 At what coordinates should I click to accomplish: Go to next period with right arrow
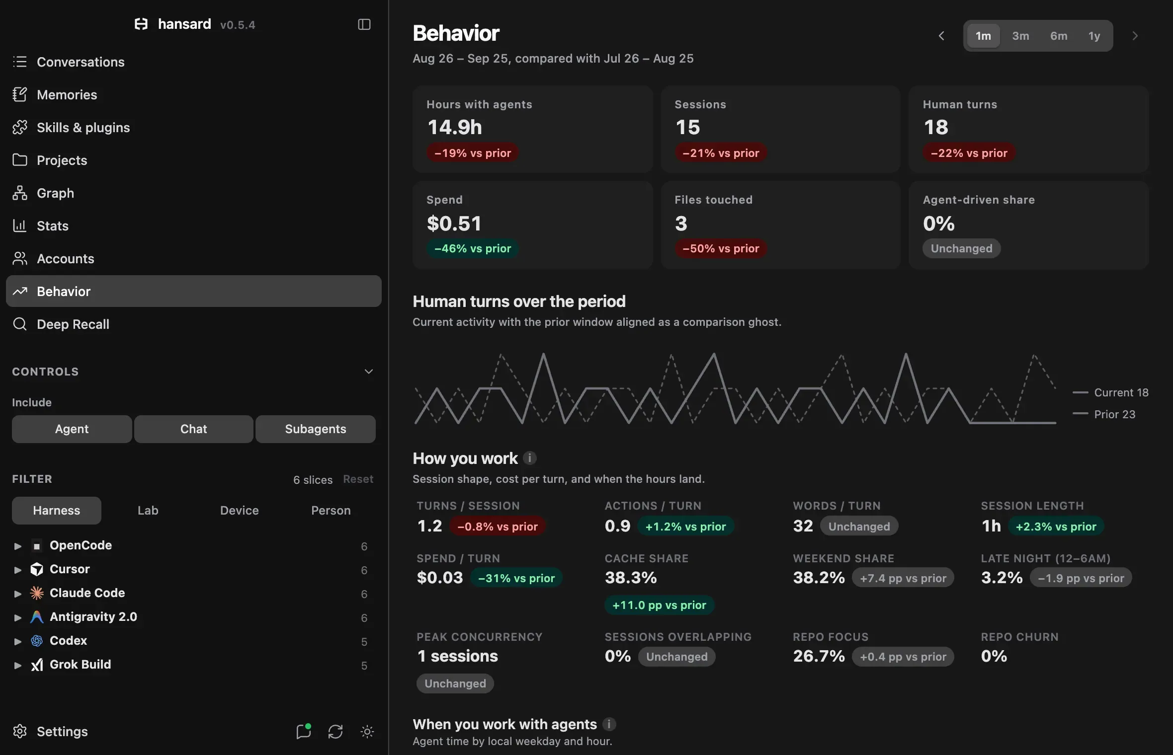click(1135, 36)
